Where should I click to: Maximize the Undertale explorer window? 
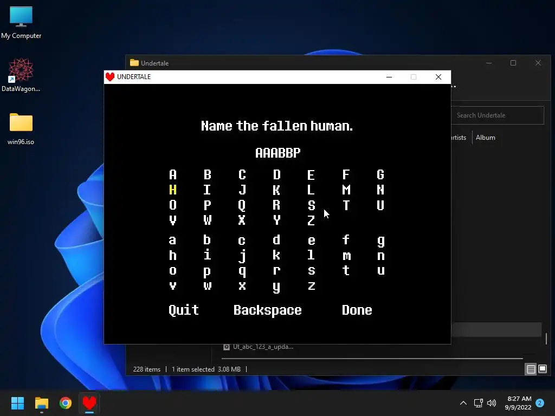pyautogui.click(x=513, y=63)
